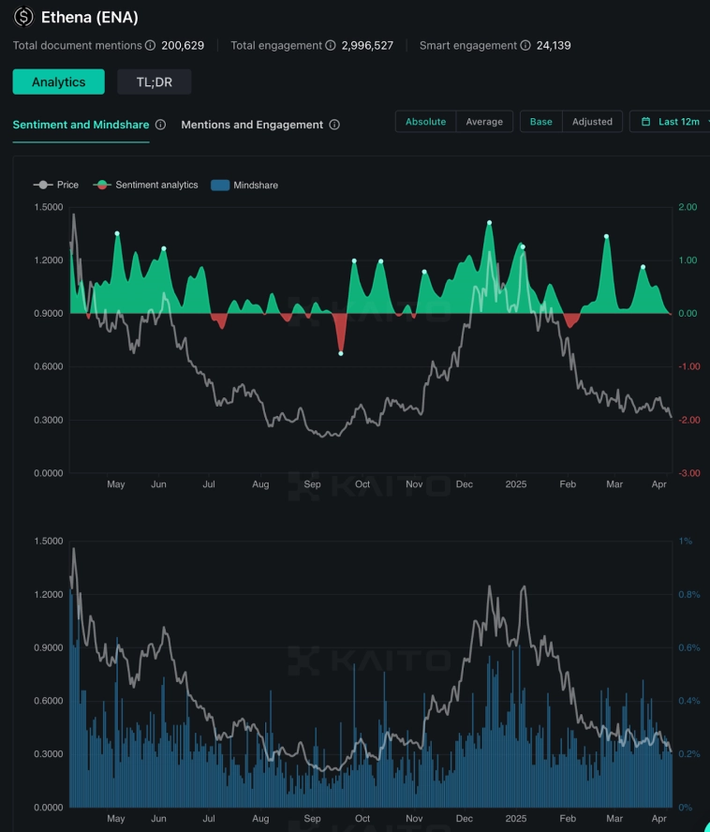Select the Base data option
710x832 pixels.
click(540, 122)
